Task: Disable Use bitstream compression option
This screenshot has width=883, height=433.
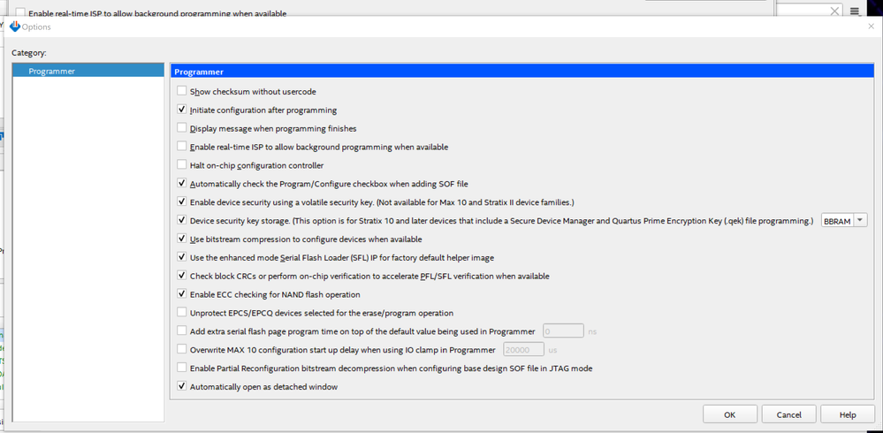Action: (182, 239)
